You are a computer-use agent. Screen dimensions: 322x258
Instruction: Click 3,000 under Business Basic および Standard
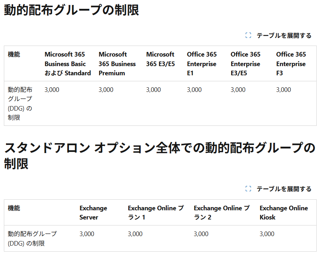(52, 90)
